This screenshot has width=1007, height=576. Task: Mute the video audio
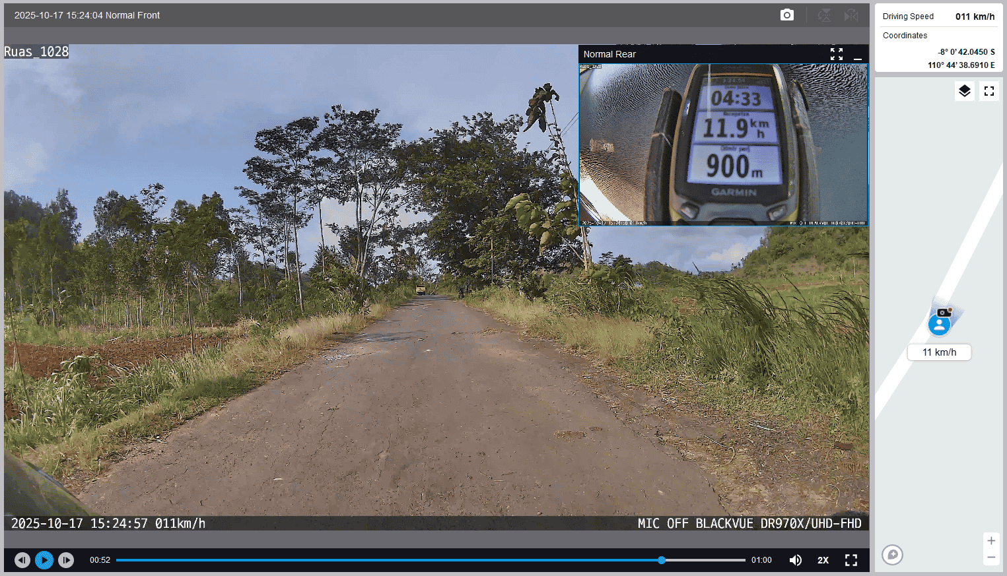click(796, 560)
